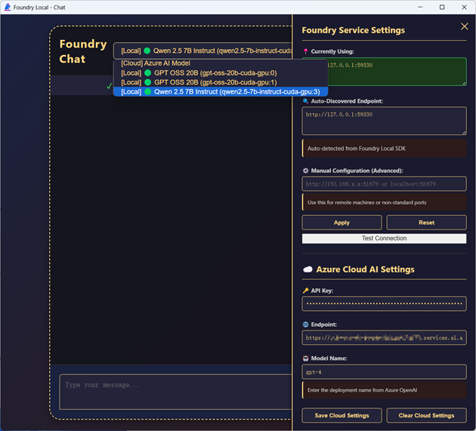Open the model selector dropdown
This screenshot has height=431, width=476.
(202, 51)
